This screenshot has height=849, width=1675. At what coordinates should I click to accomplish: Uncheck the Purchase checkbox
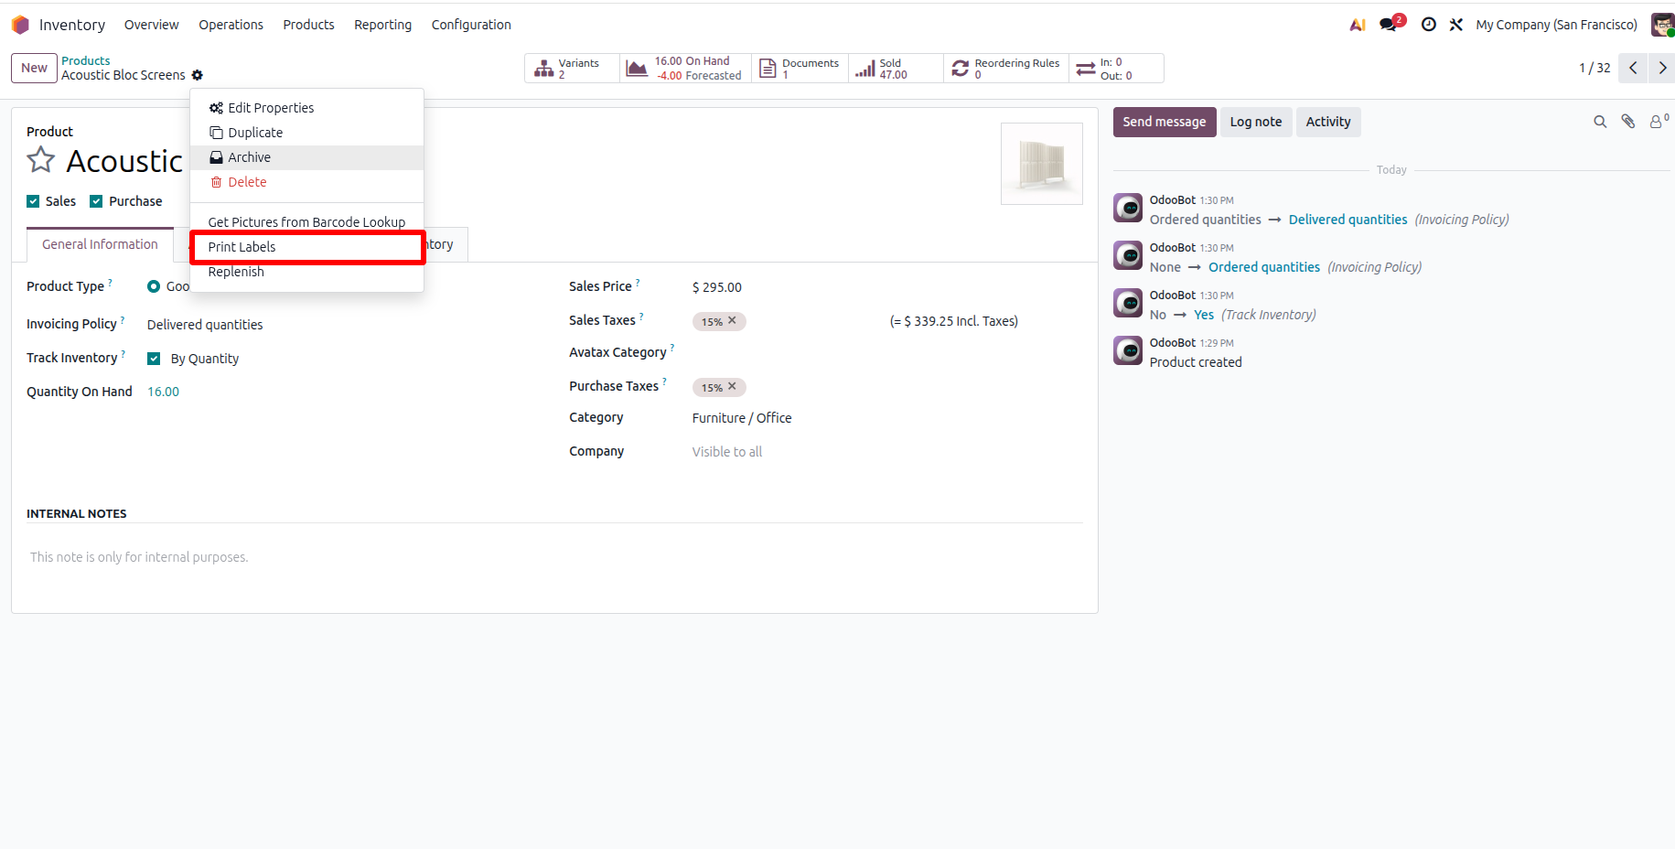point(96,201)
